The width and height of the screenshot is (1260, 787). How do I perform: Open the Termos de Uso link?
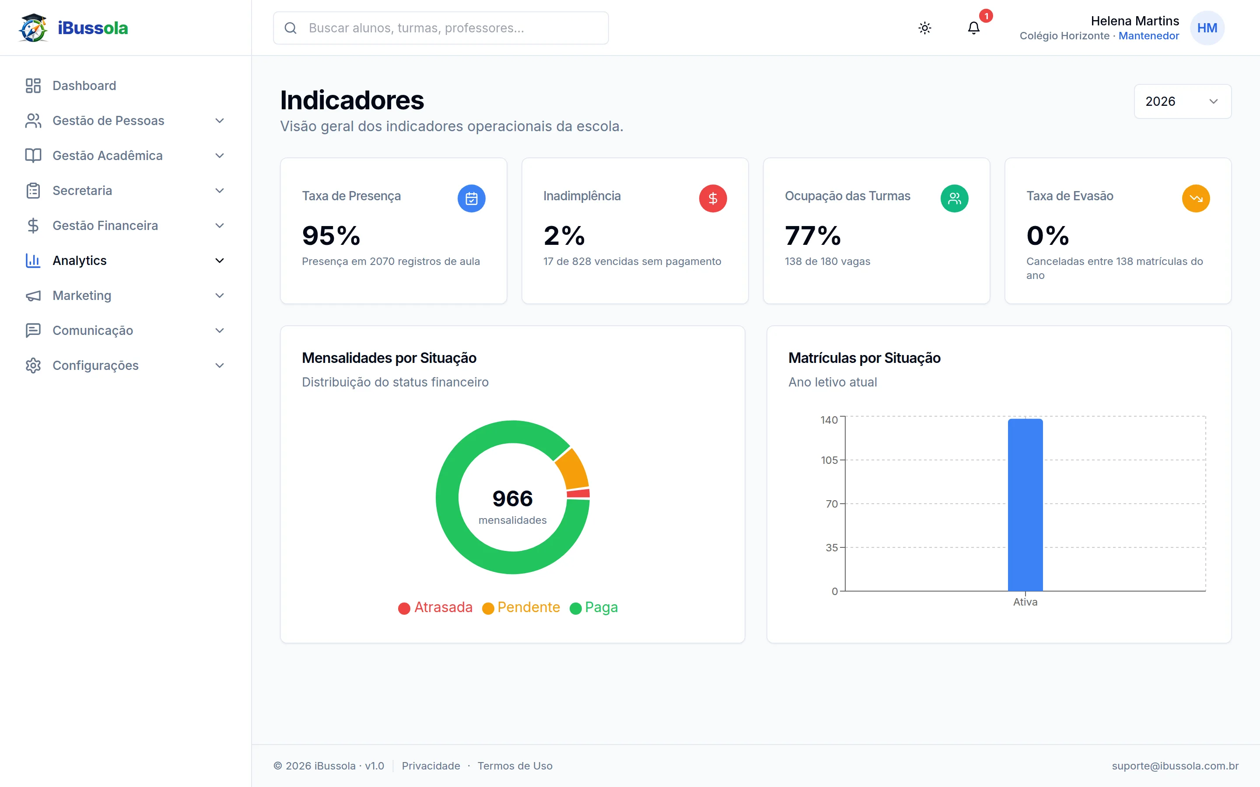coord(515,766)
